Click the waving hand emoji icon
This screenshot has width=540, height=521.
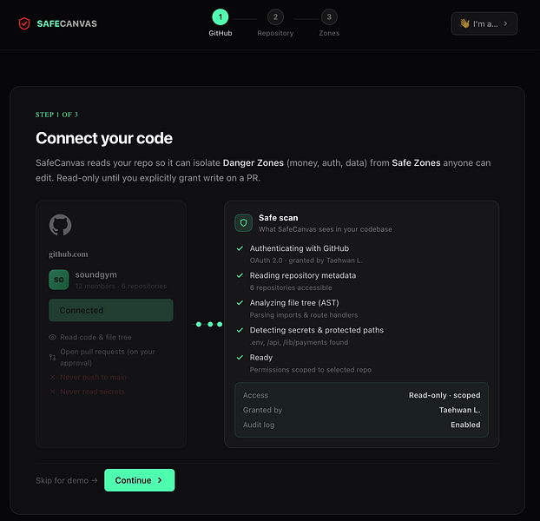(x=465, y=23)
